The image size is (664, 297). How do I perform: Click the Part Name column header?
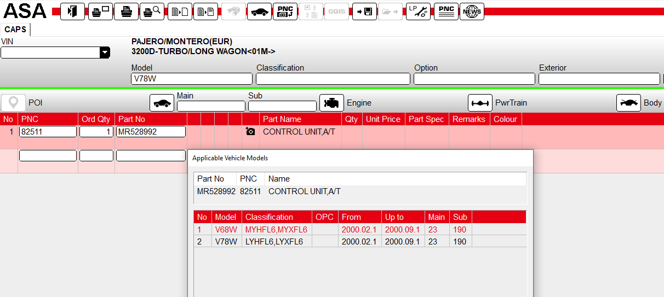(x=300, y=119)
